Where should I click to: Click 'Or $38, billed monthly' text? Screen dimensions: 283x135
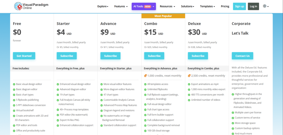point(200,47)
